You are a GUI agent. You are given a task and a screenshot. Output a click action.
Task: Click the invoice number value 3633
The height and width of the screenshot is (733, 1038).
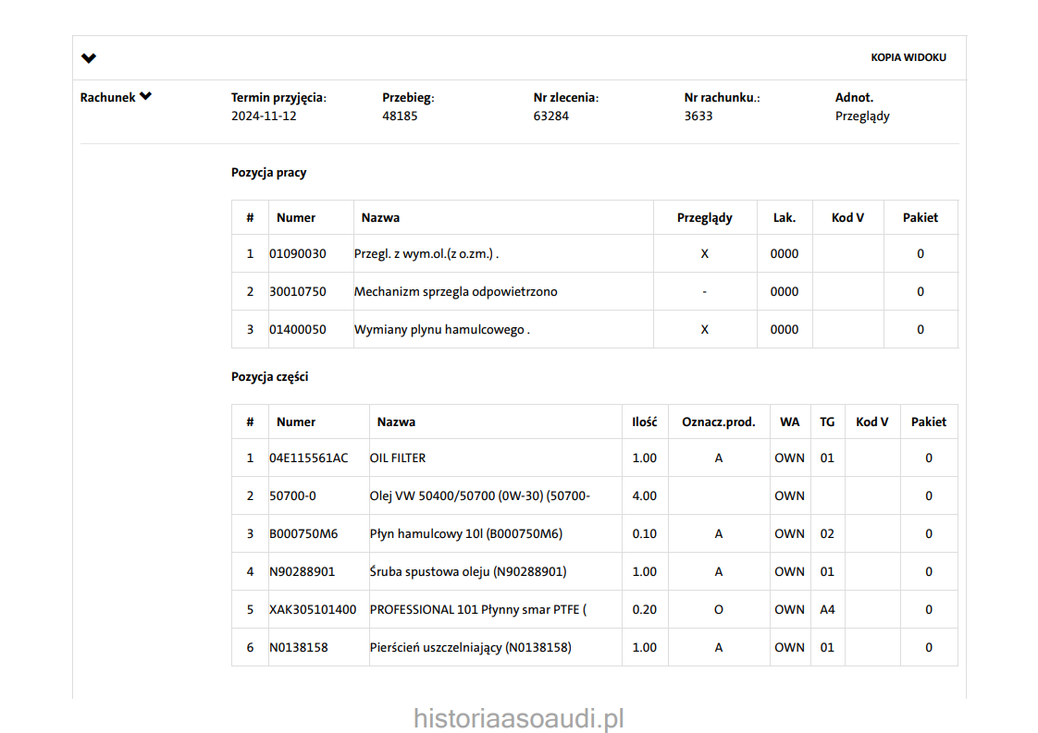(698, 116)
